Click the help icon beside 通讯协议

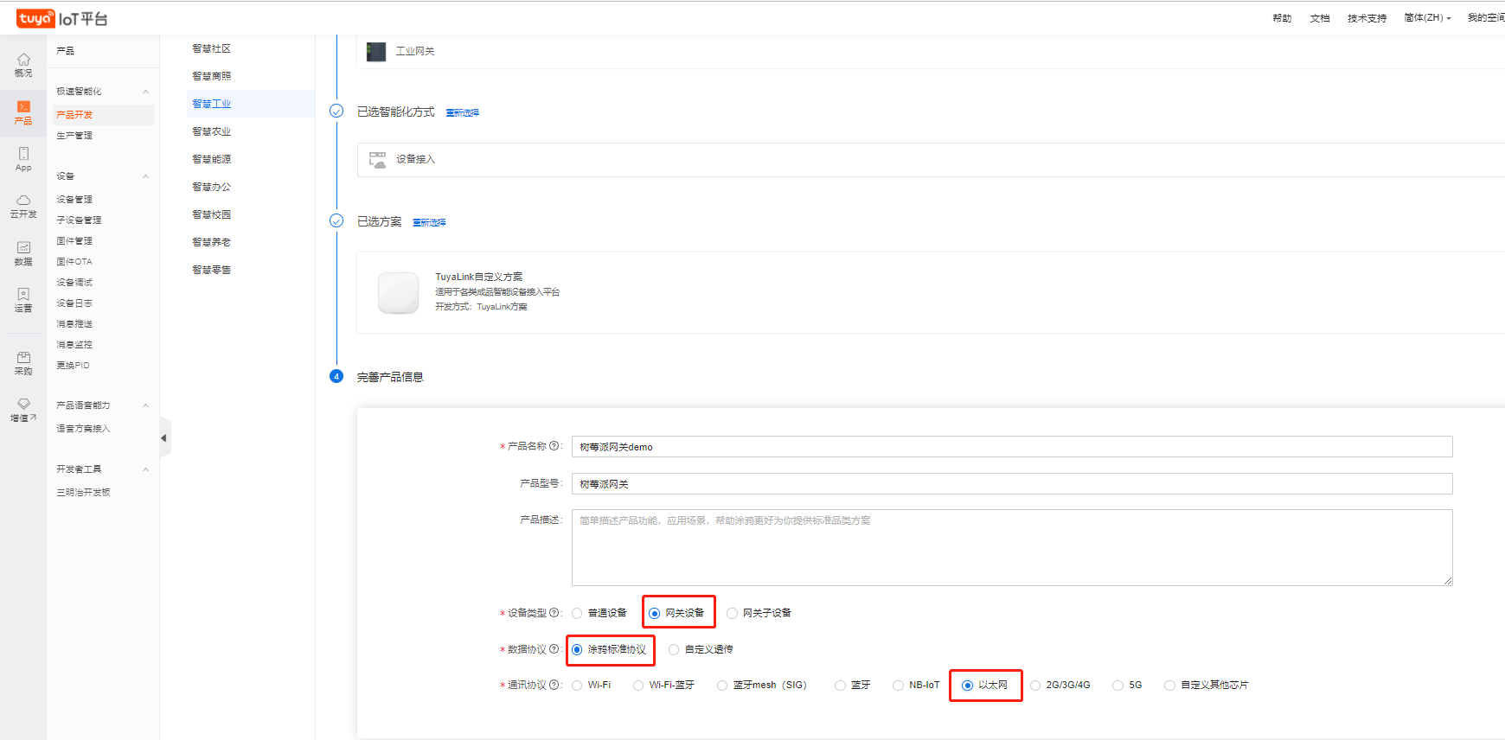(x=554, y=685)
